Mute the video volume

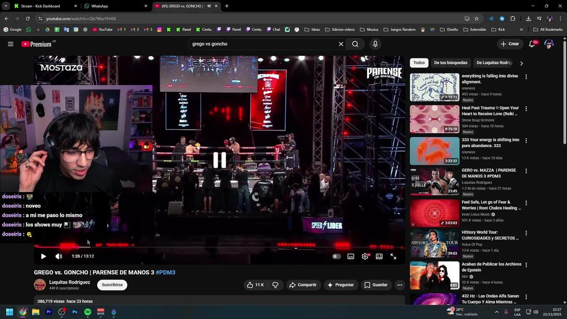coord(58,256)
